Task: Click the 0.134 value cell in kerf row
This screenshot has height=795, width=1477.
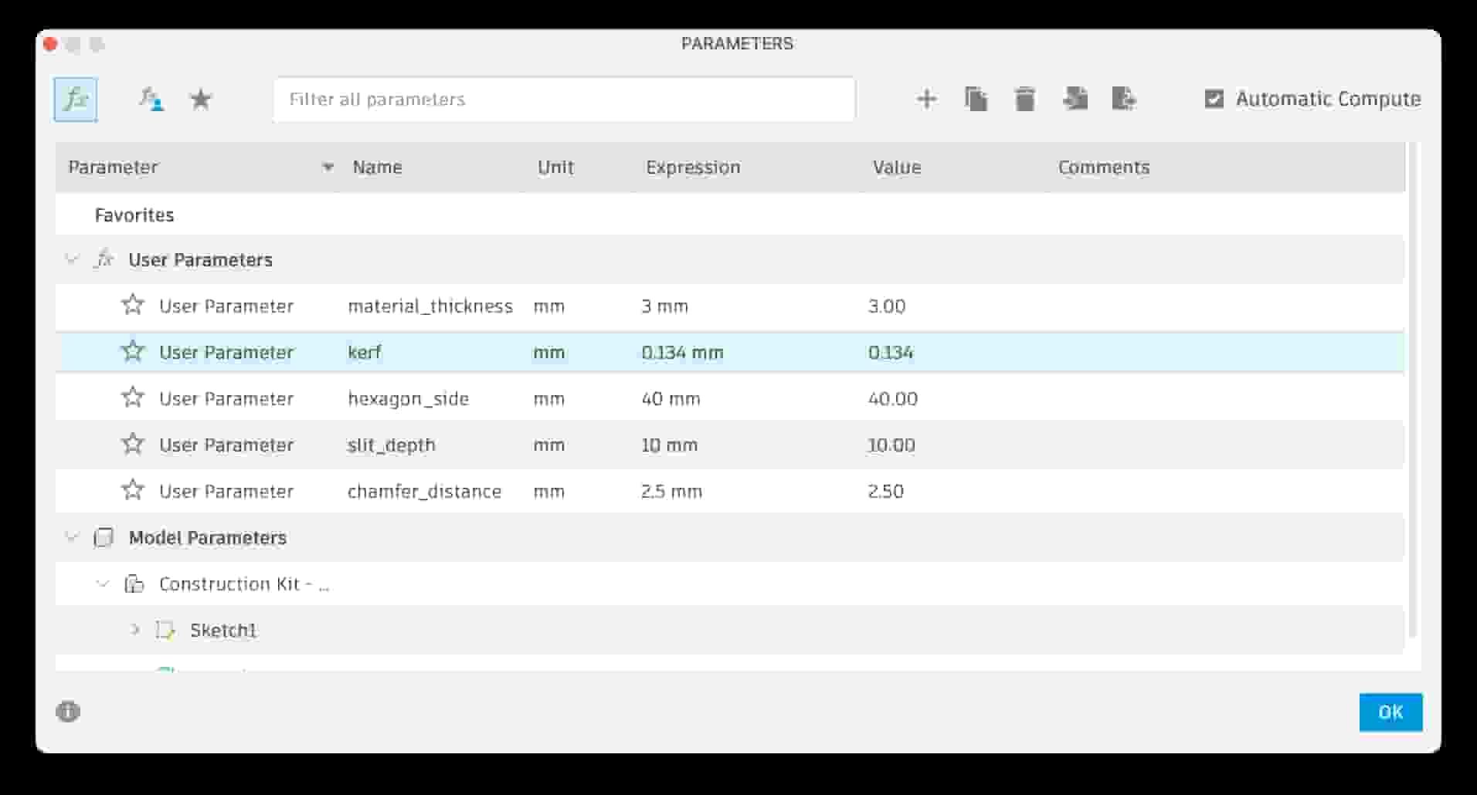Action: click(x=891, y=353)
